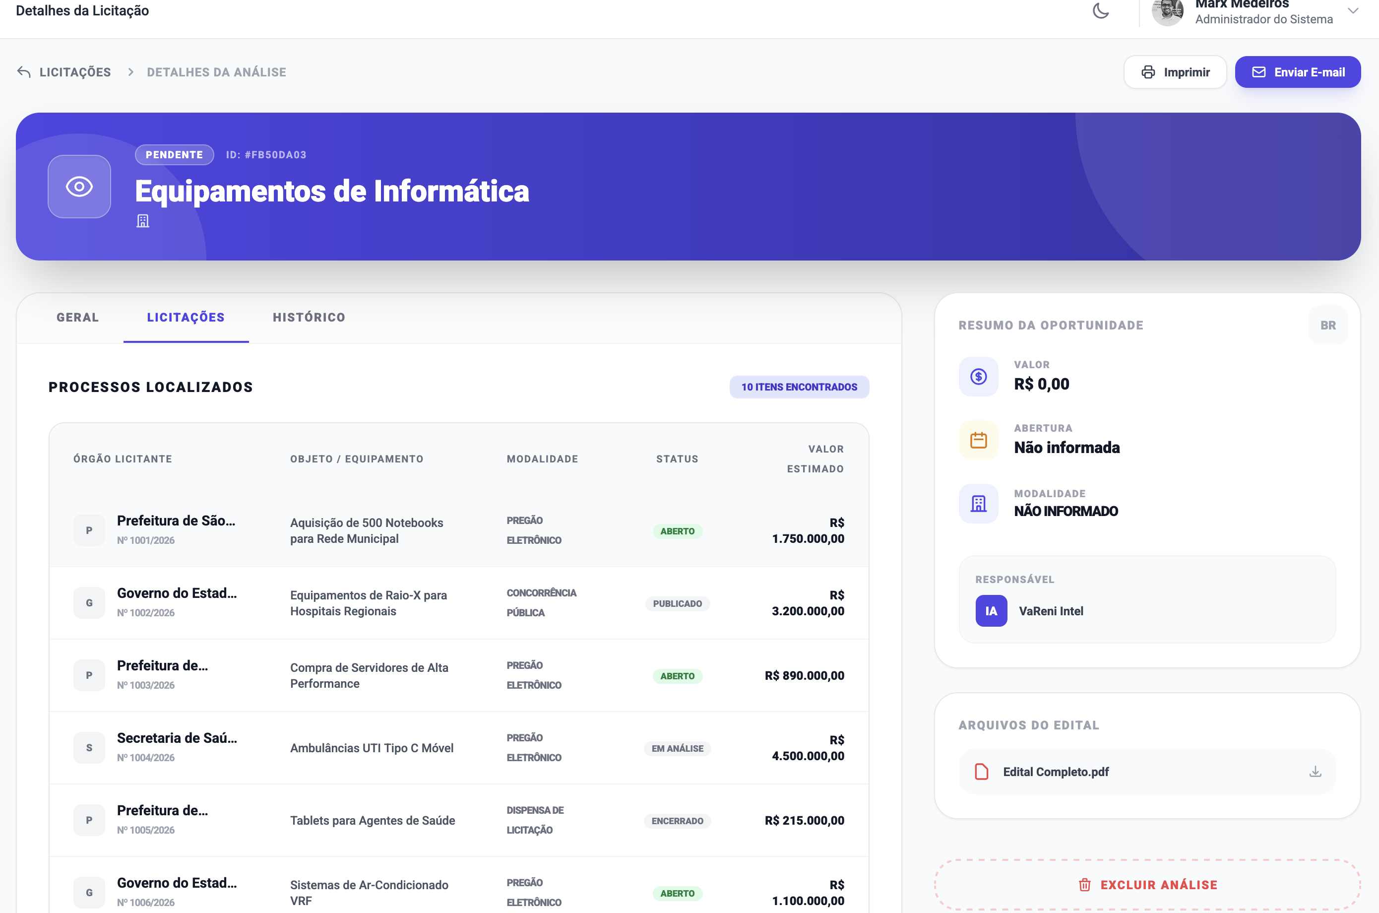The height and width of the screenshot is (913, 1379).
Task: Click the Modalidade column header in table
Action: pos(543,459)
